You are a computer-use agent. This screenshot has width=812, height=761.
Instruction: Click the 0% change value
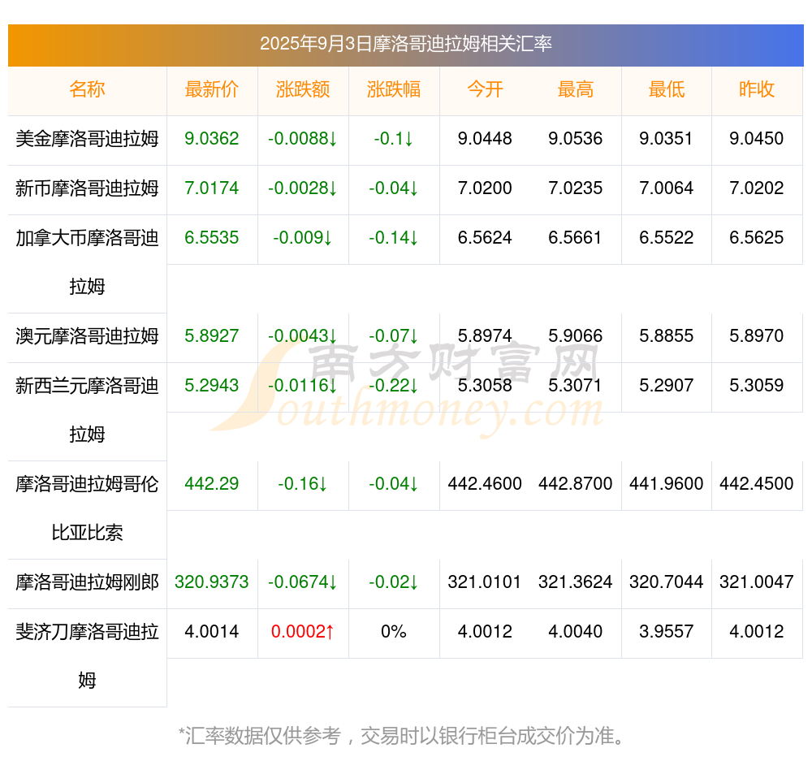[x=394, y=632]
